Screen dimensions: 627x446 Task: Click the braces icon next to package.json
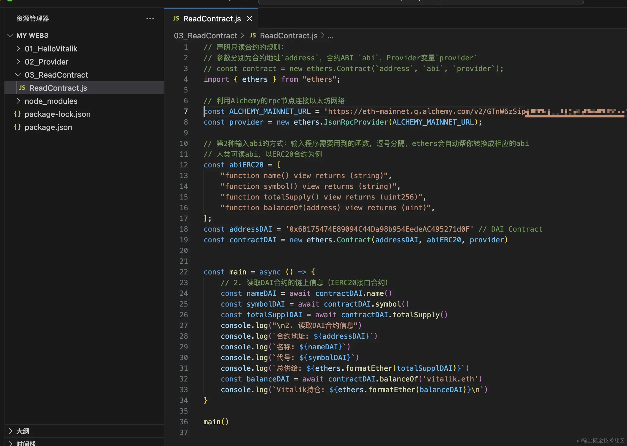(17, 127)
